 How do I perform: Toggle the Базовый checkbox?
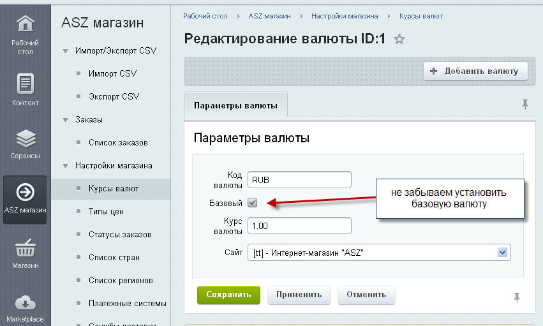click(253, 203)
